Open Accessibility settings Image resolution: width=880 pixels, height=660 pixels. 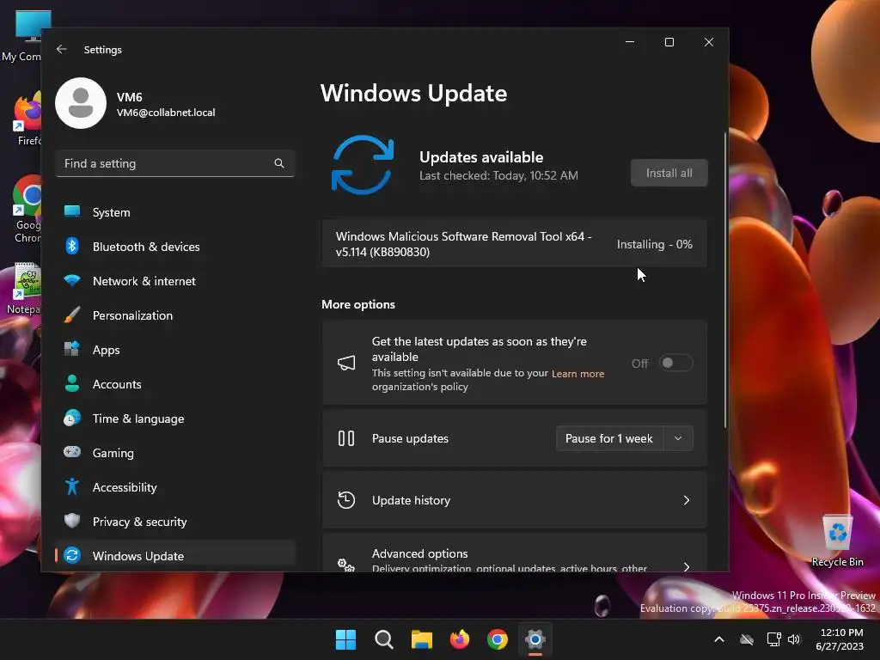click(x=175, y=487)
